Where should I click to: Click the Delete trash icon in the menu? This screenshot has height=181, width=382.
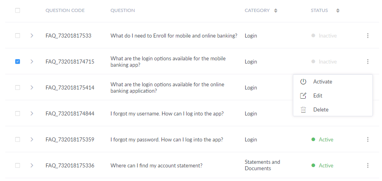[x=303, y=109]
